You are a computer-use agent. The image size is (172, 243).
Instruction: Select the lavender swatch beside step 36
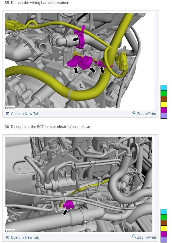click(x=164, y=240)
